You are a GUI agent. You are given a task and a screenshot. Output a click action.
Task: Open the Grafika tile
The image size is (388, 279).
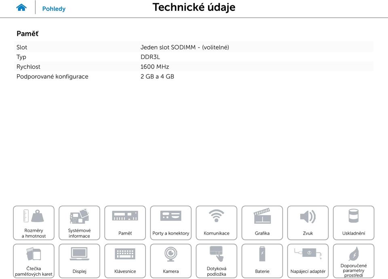(x=262, y=223)
